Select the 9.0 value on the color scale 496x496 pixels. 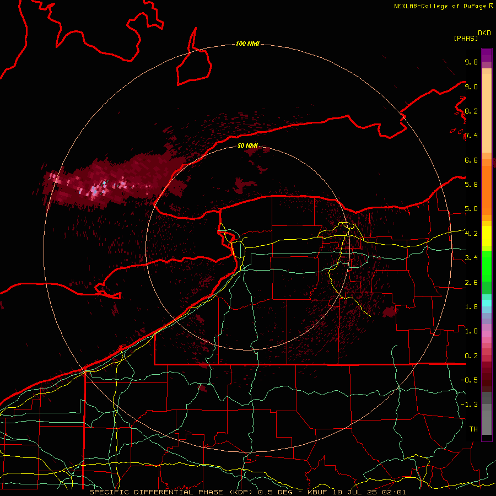point(471,87)
